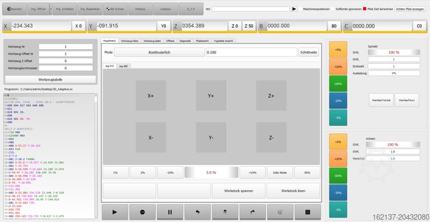Click the Echten Pfad anzeigen button

tap(410, 9)
